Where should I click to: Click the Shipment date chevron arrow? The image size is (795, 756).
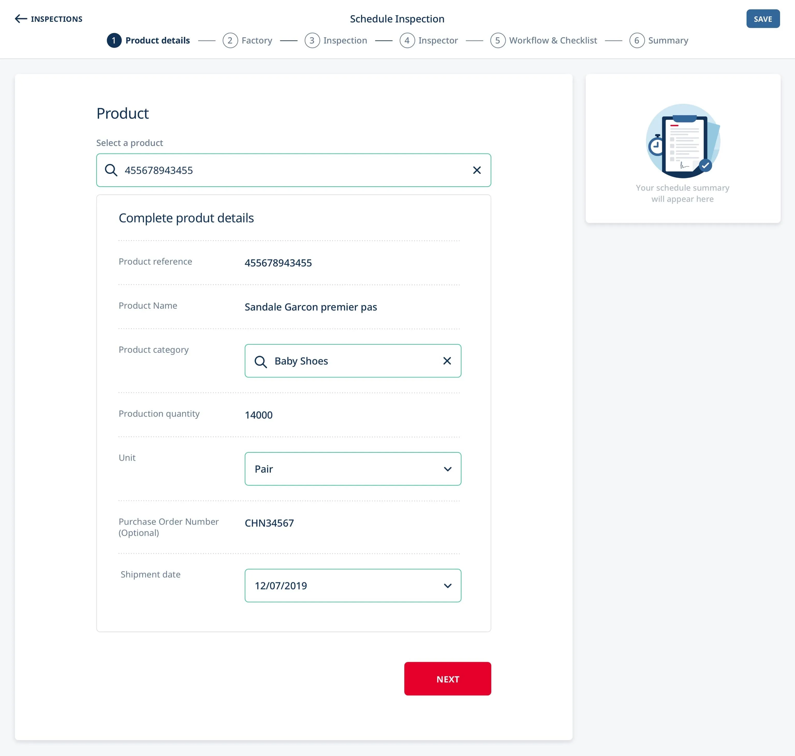(447, 585)
